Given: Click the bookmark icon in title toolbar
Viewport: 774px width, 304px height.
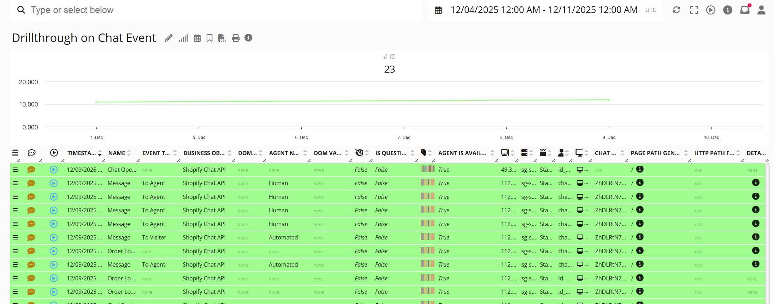Looking at the screenshot, I should (x=209, y=38).
